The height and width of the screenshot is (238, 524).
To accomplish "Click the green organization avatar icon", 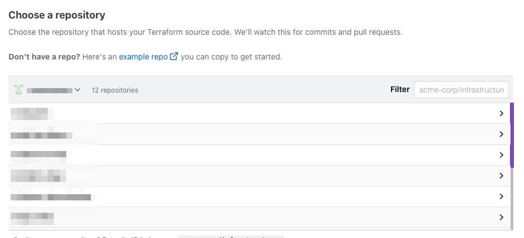I will coord(19,90).
